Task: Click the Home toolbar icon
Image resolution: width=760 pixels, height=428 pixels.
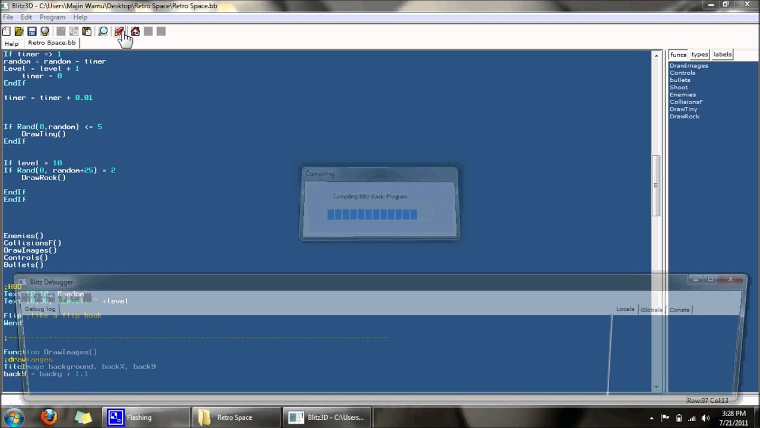Action: tap(135, 31)
